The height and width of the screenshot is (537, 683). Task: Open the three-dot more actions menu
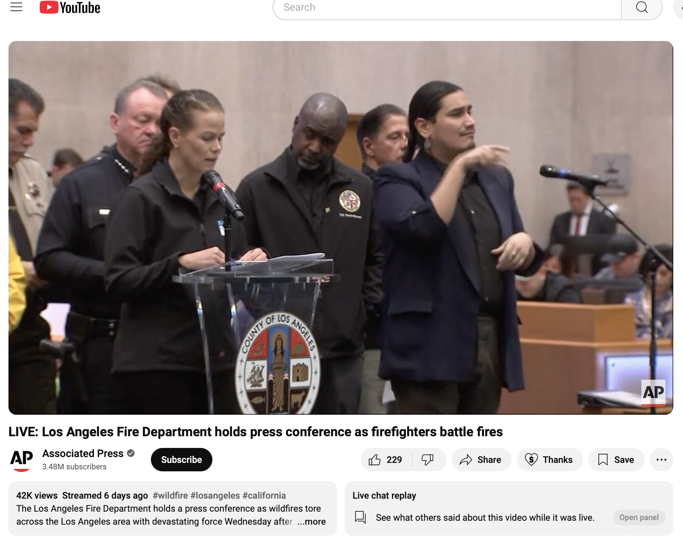tap(661, 460)
